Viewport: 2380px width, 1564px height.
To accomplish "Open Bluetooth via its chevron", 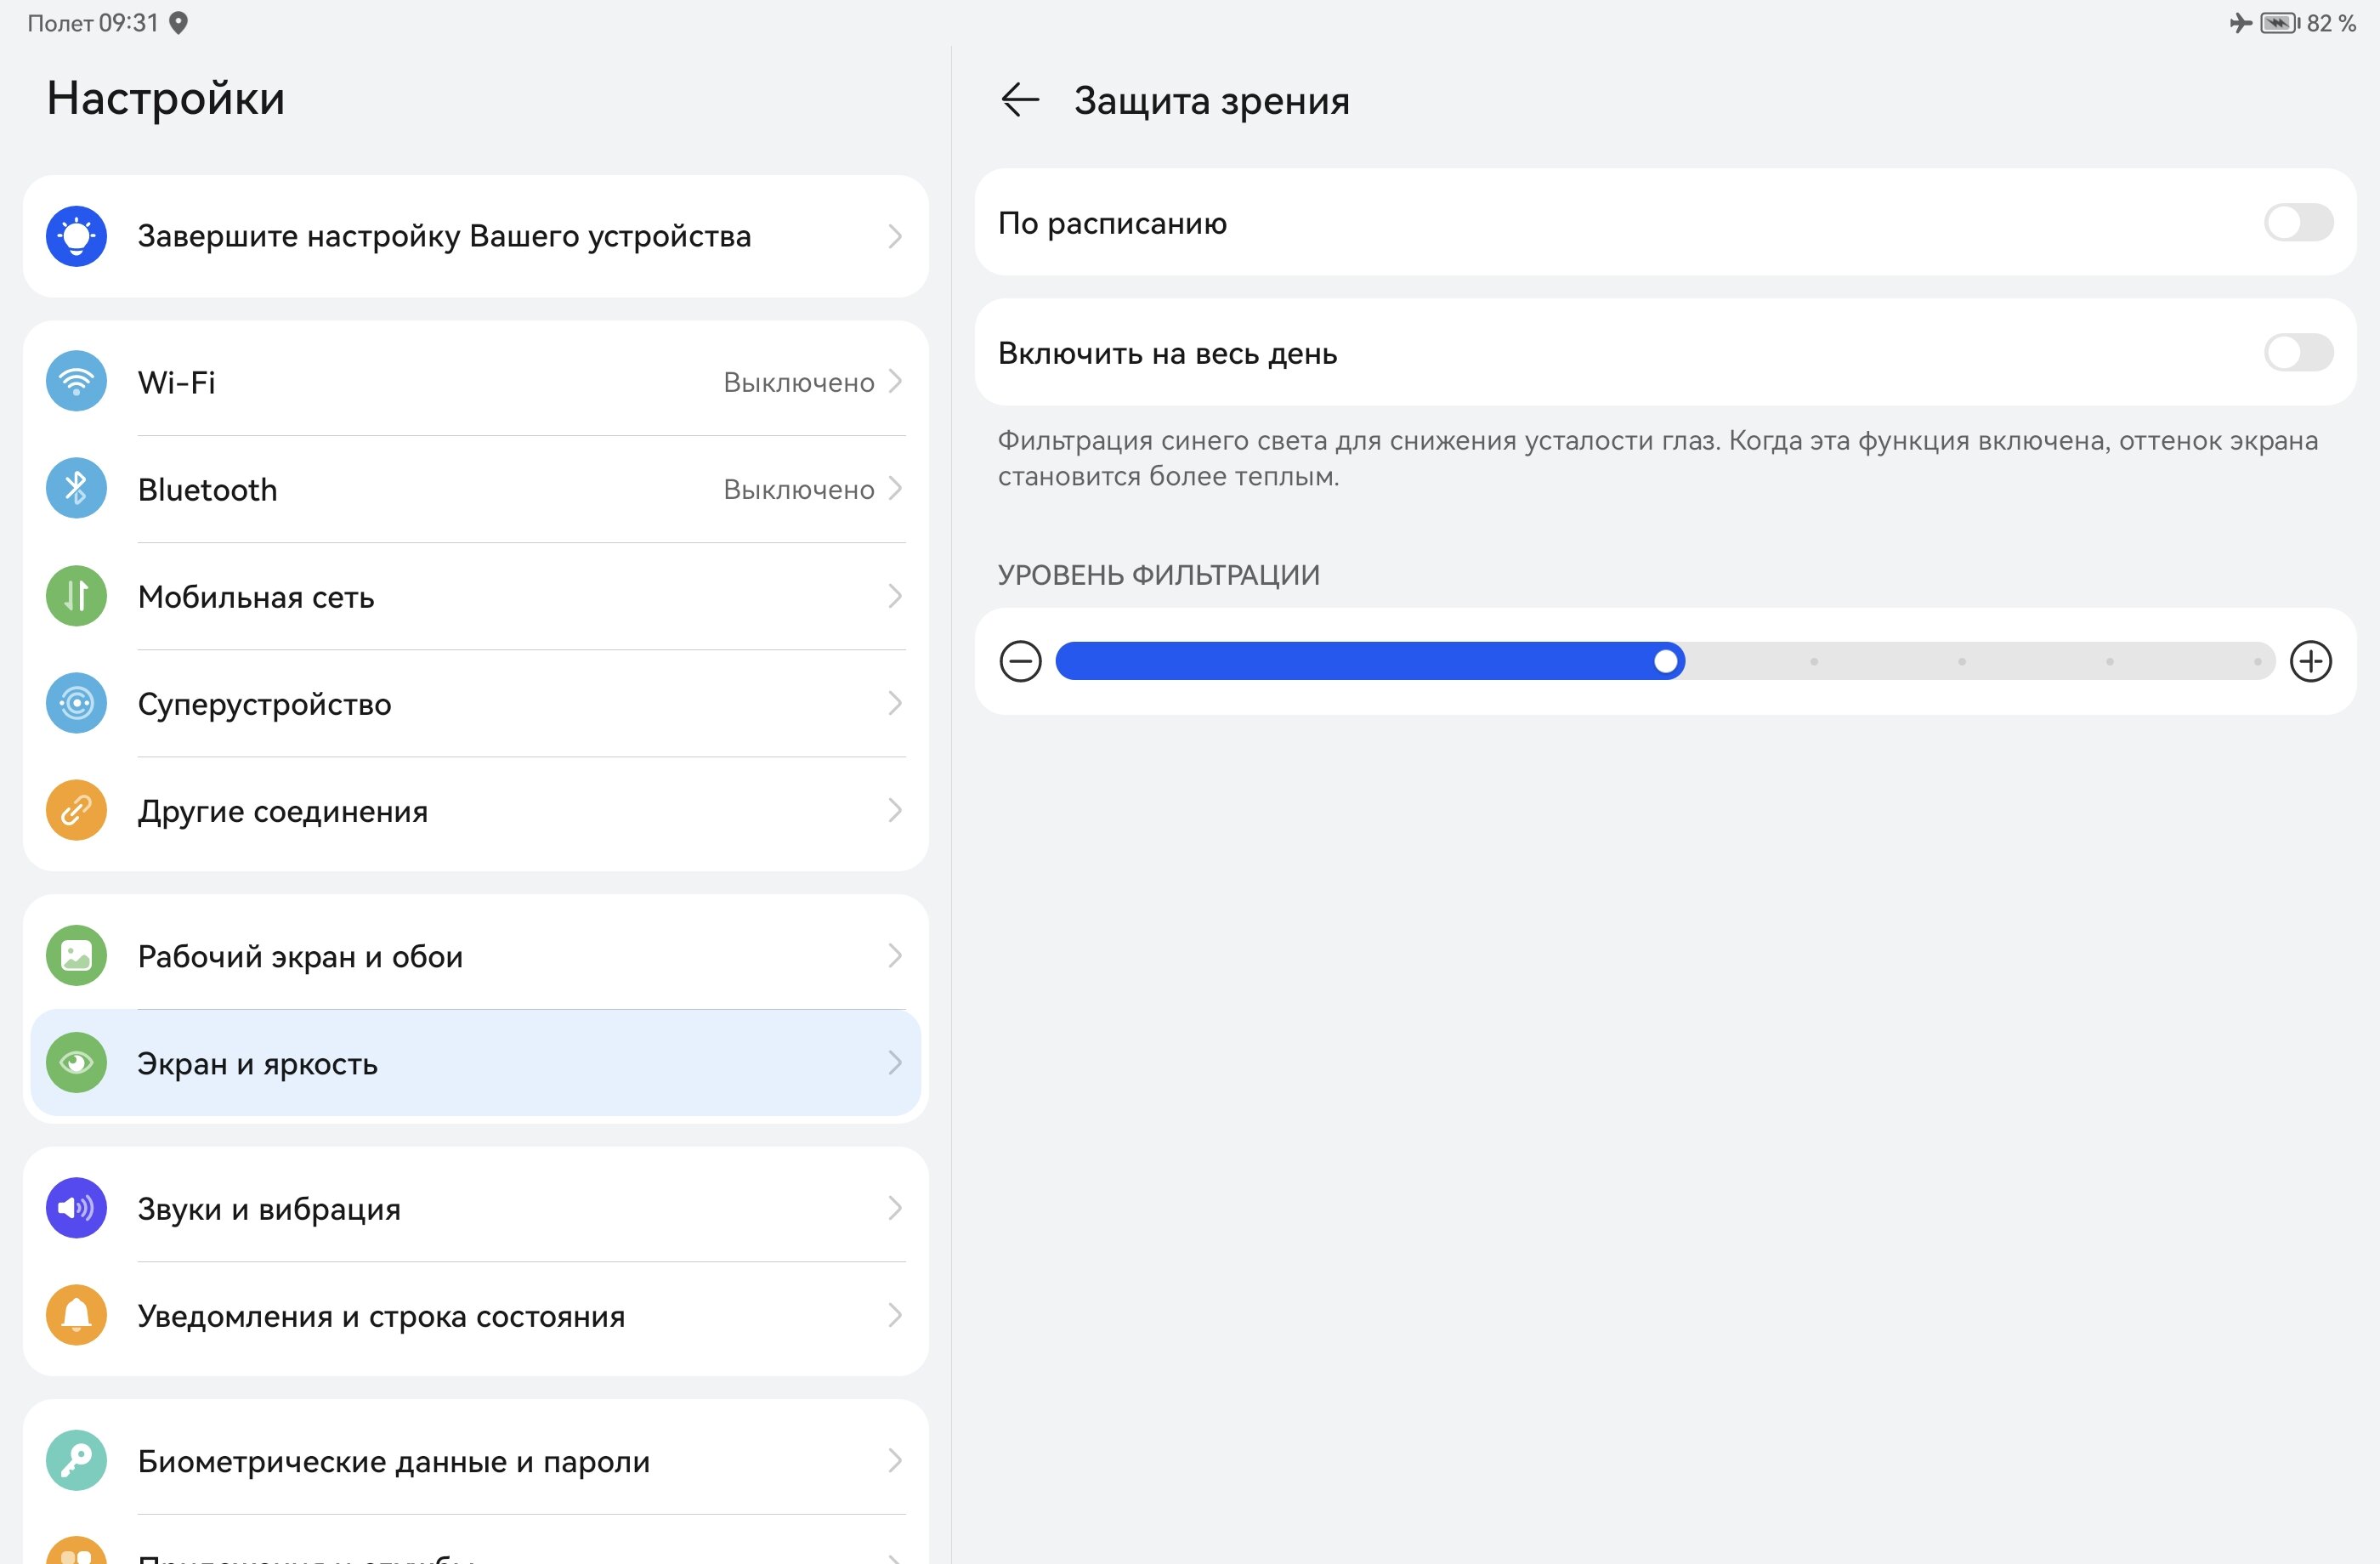I will tap(895, 488).
